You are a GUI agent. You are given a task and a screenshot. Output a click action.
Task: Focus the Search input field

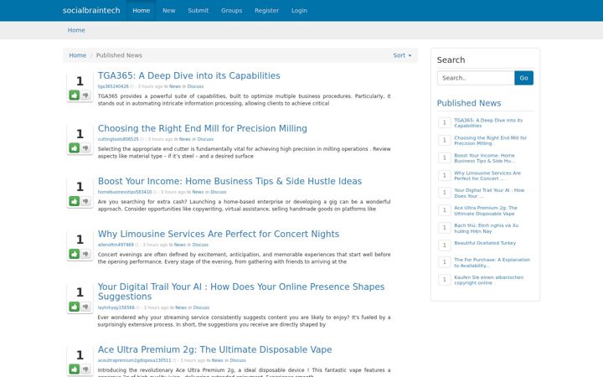tap(476, 78)
